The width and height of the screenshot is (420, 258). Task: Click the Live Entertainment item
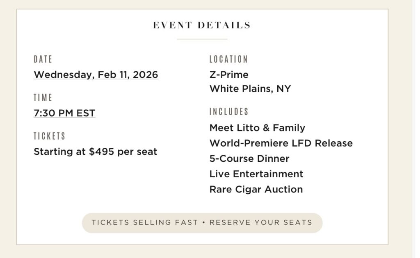click(x=256, y=174)
